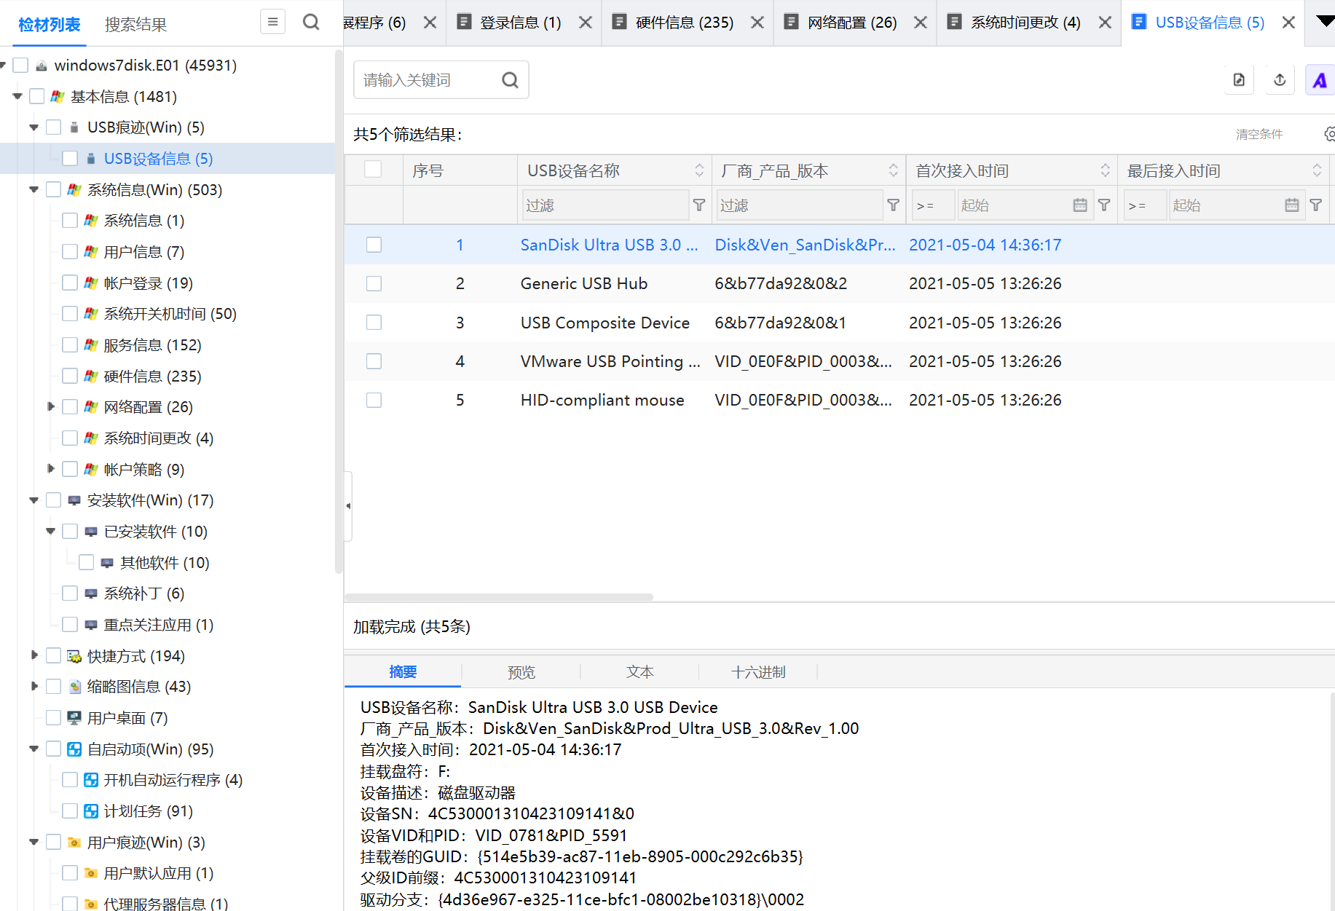Tick the checkbox for SanDisk Ultra row
The image size is (1335, 911).
click(374, 245)
